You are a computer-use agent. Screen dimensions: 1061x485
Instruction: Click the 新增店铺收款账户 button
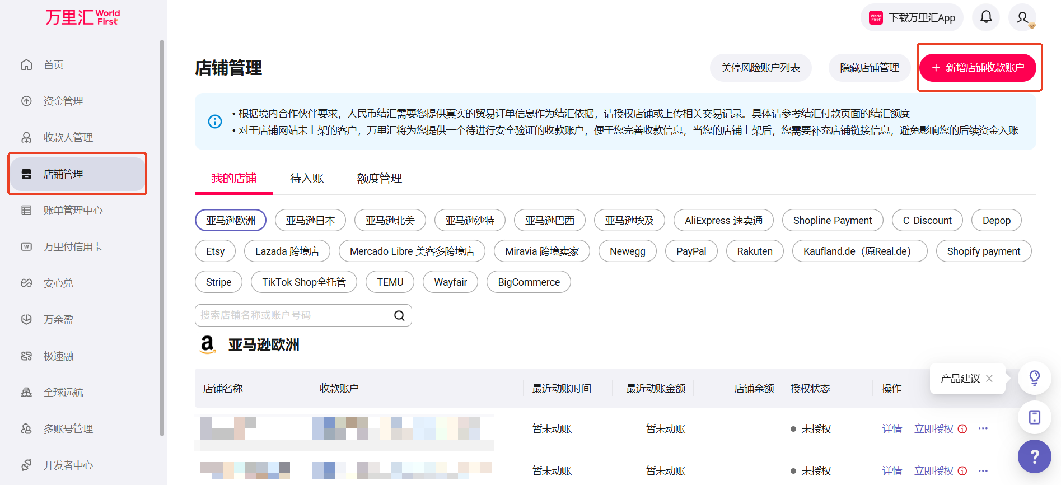(x=978, y=68)
